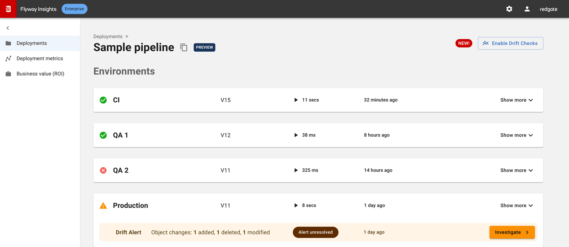Follow the Deployments breadcrumb link
This screenshot has height=247, width=569.
tap(108, 37)
